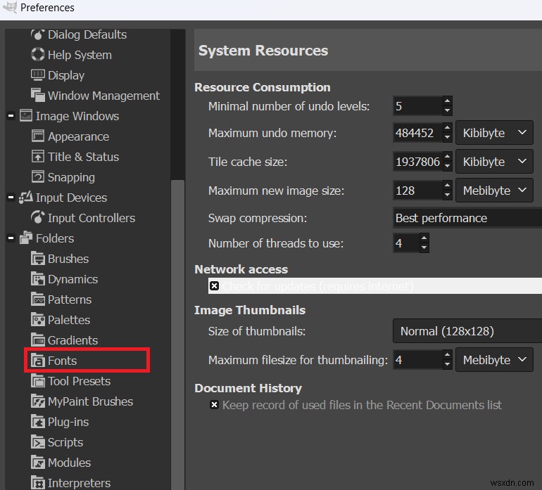This screenshot has width=542, height=490.
Task: Select Help System preferences page
Action: pyautogui.click(x=80, y=55)
